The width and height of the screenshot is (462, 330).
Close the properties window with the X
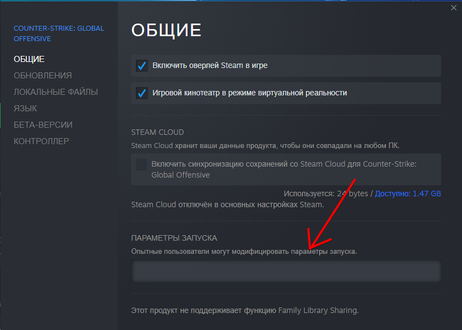click(453, 8)
